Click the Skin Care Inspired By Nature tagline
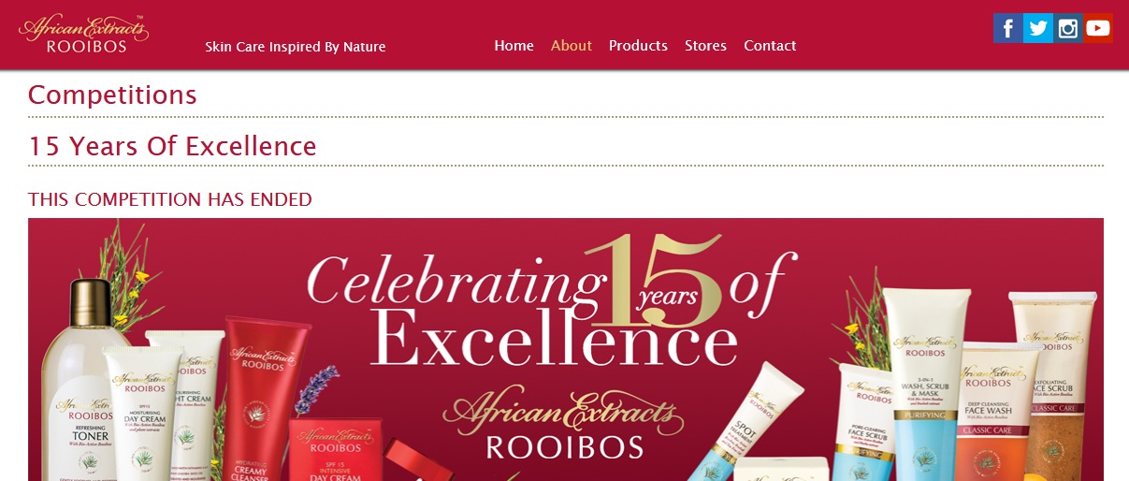The height and width of the screenshot is (481, 1129). (x=296, y=47)
